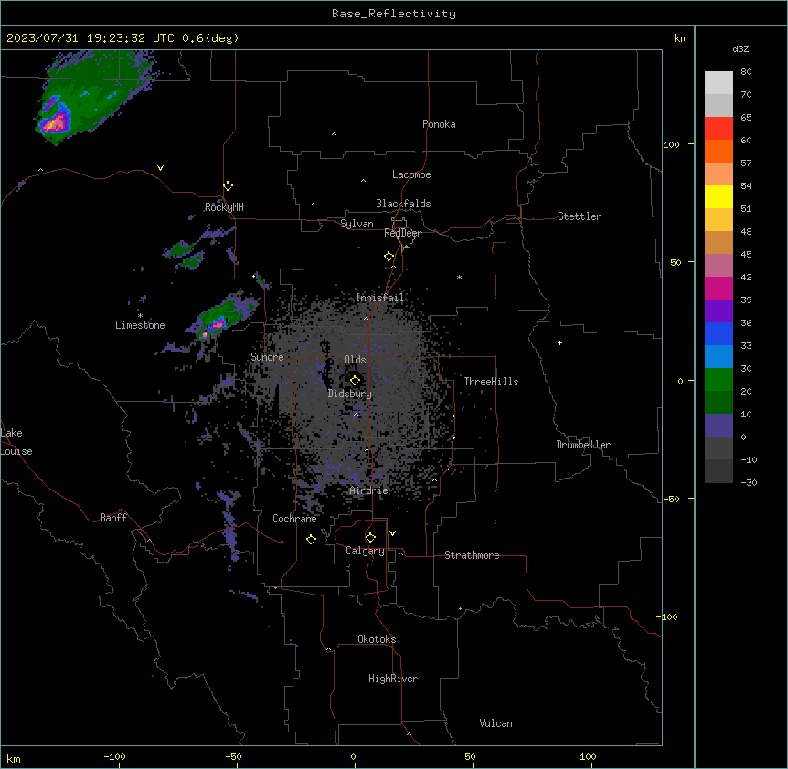Click white plus marker west of Drumheller region
The width and height of the screenshot is (788, 769).
[x=559, y=342]
